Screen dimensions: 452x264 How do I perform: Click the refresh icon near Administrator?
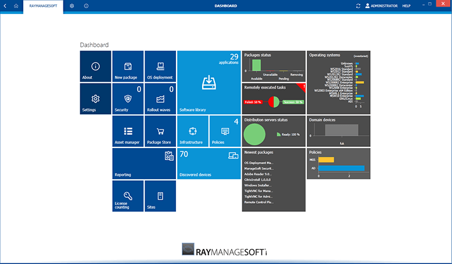pyautogui.click(x=358, y=6)
